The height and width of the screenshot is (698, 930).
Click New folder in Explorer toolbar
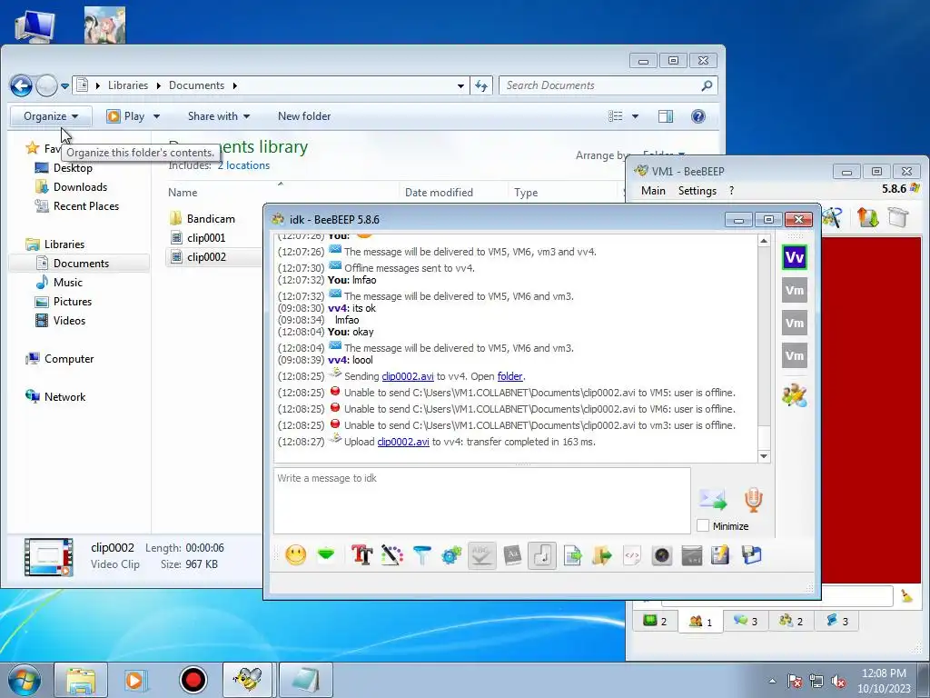304,116
